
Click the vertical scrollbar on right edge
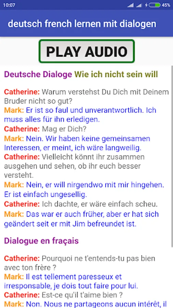(x=172, y=156)
